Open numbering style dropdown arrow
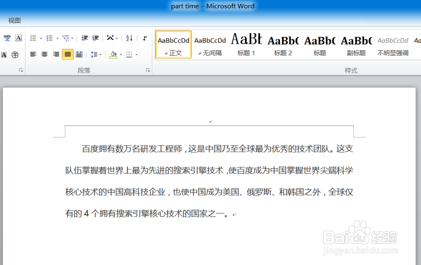 click(x=57, y=38)
